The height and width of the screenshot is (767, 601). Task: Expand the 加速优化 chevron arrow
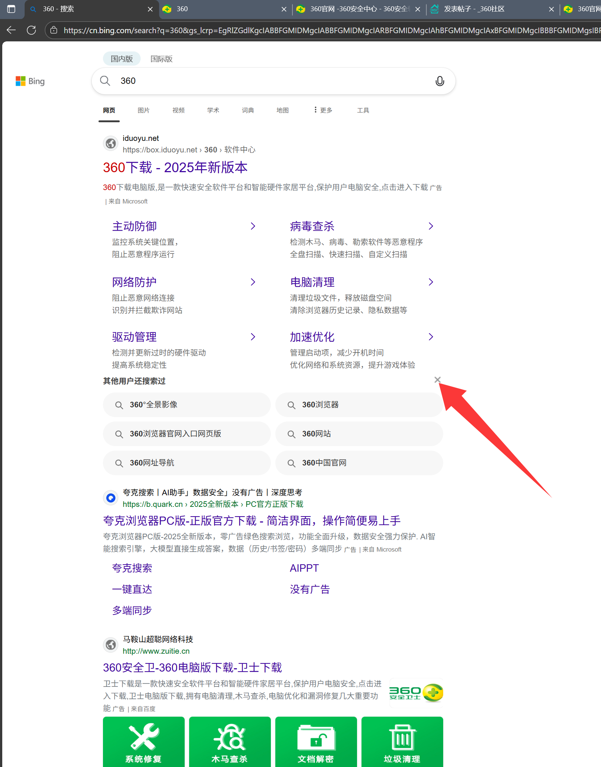point(431,337)
